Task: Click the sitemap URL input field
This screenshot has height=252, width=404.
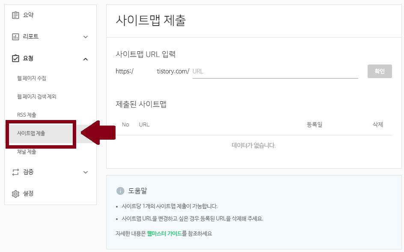Action: coord(275,71)
